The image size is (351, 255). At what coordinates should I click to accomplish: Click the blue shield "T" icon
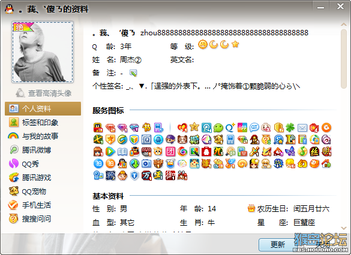[134, 176]
